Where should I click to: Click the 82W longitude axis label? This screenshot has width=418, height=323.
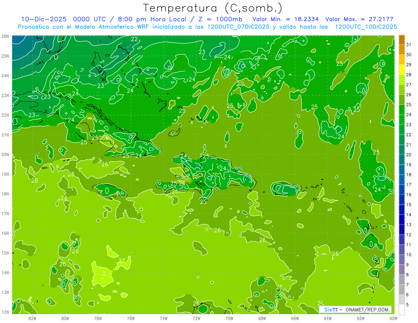pos(32,318)
